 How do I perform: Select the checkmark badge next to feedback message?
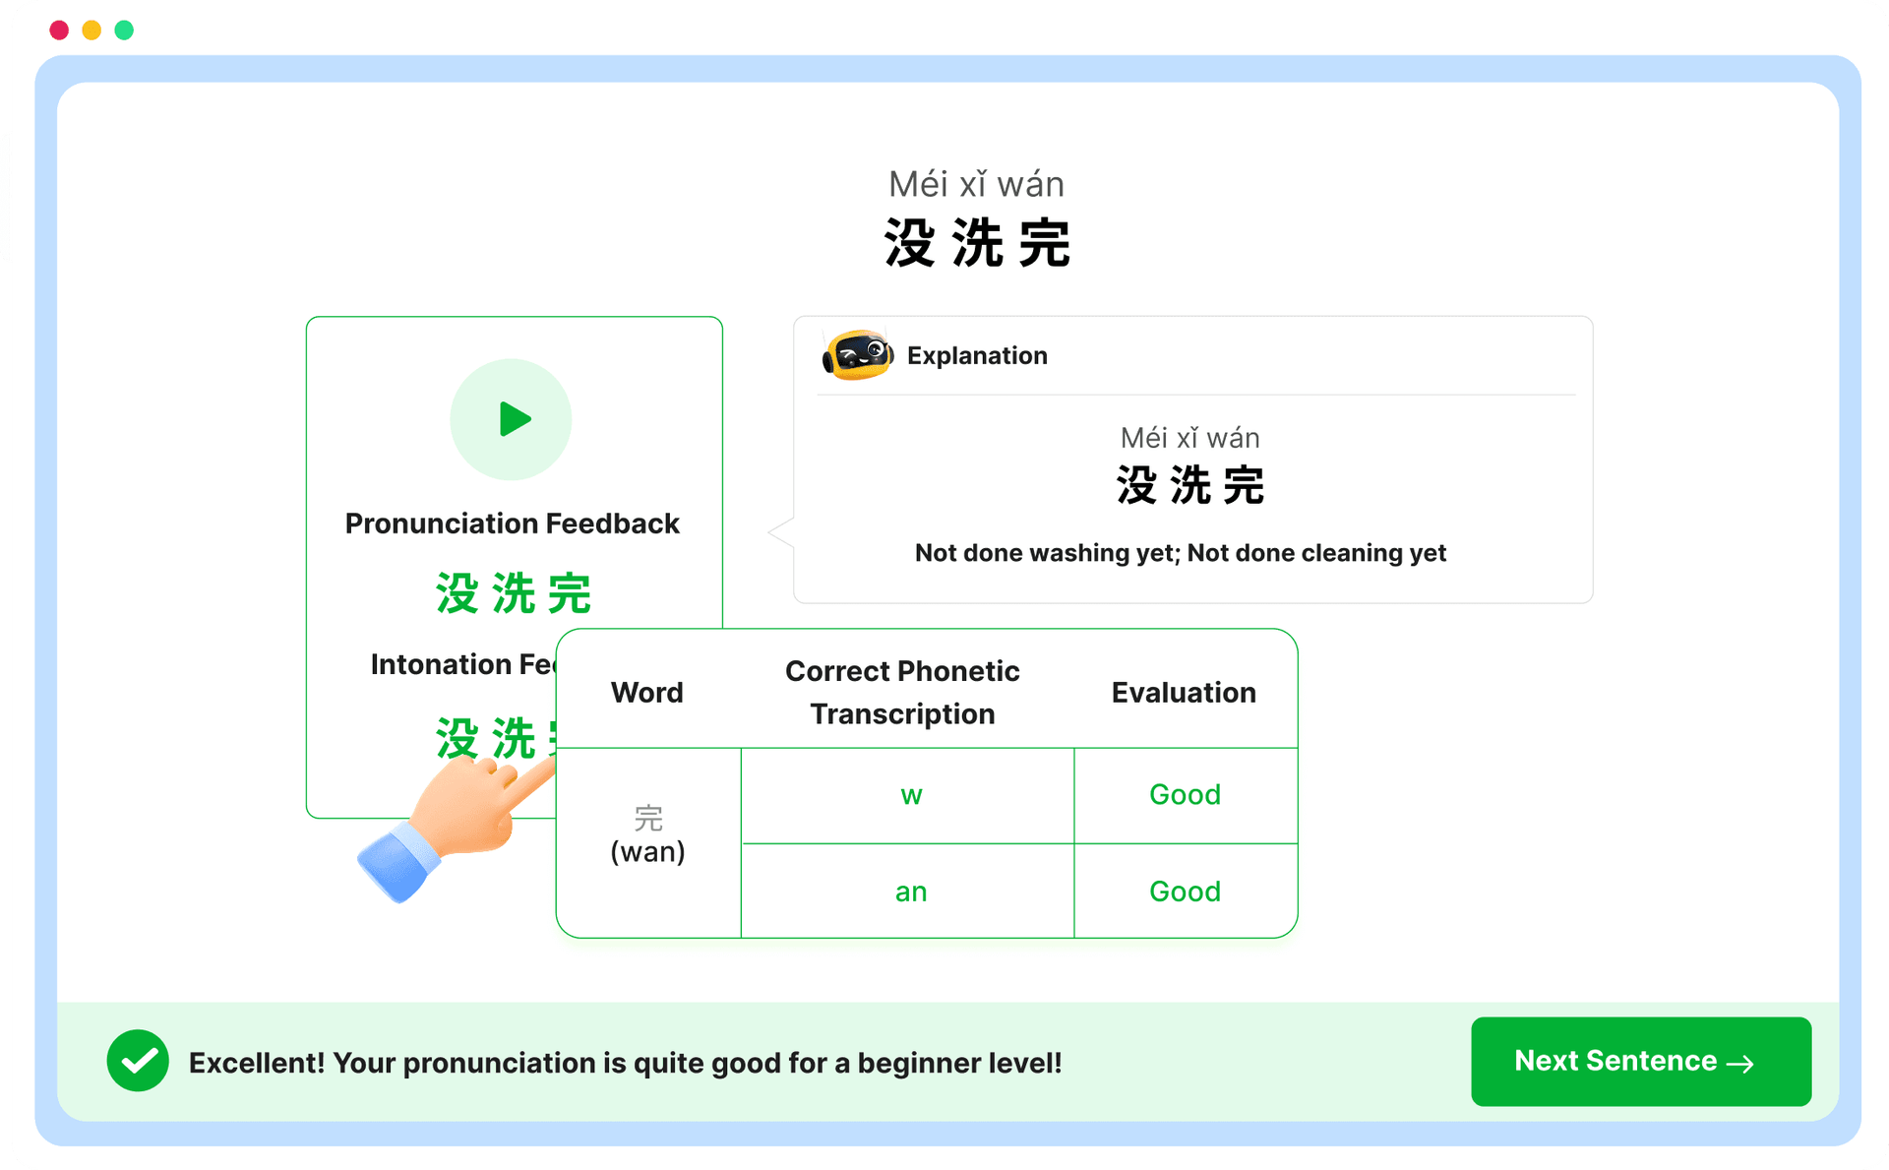tap(138, 1061)
